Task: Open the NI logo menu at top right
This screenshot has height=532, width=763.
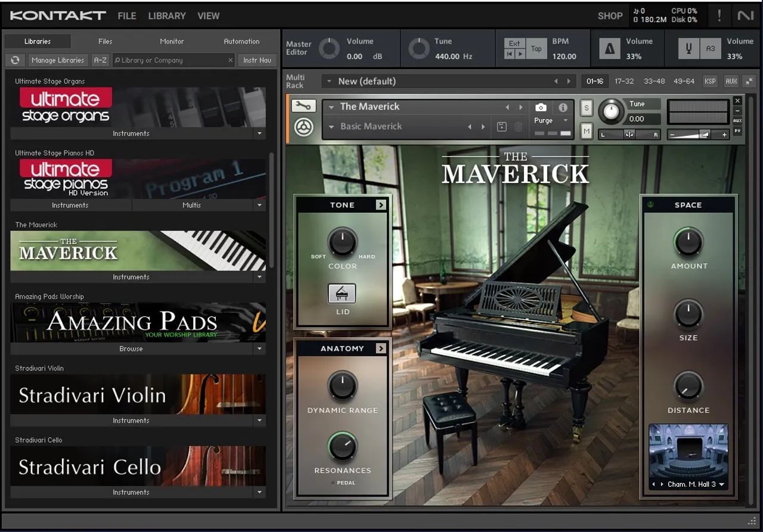Action: [x=746, y=15]
